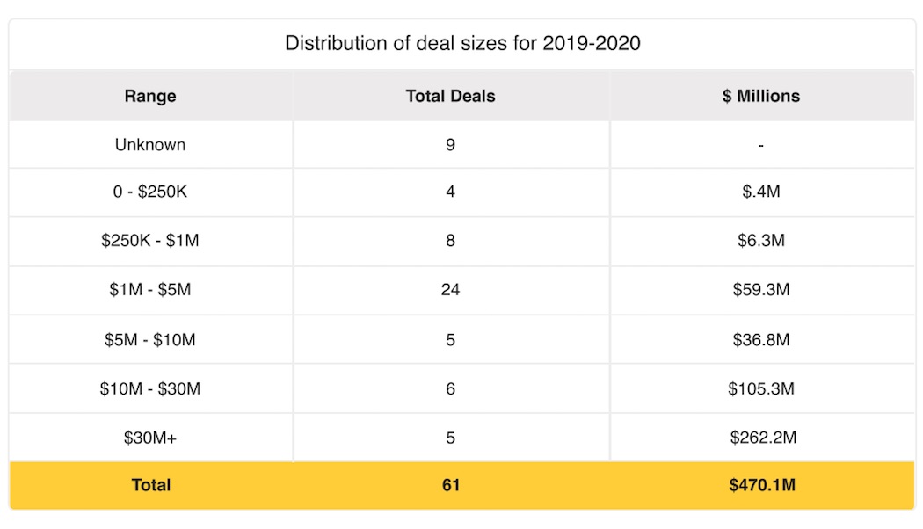This screenshot has height=529, width=923.
Task: Click the $105.3M value cell
Action: [x=761, y=388]
